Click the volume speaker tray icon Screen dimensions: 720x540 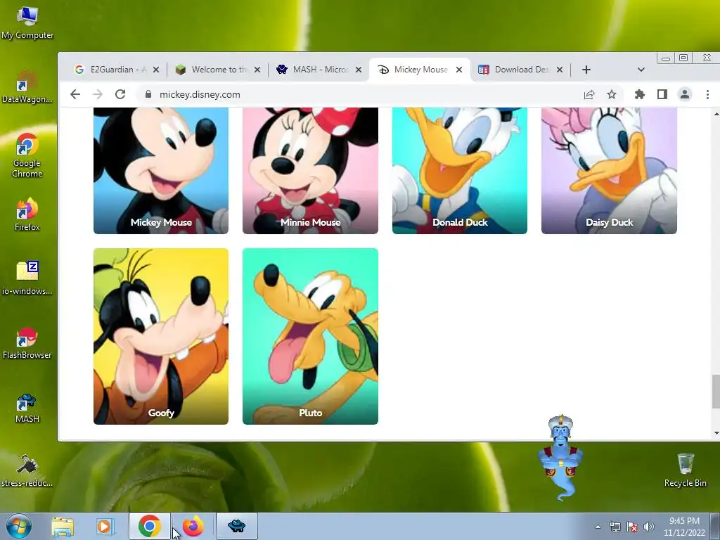(648, 527)
